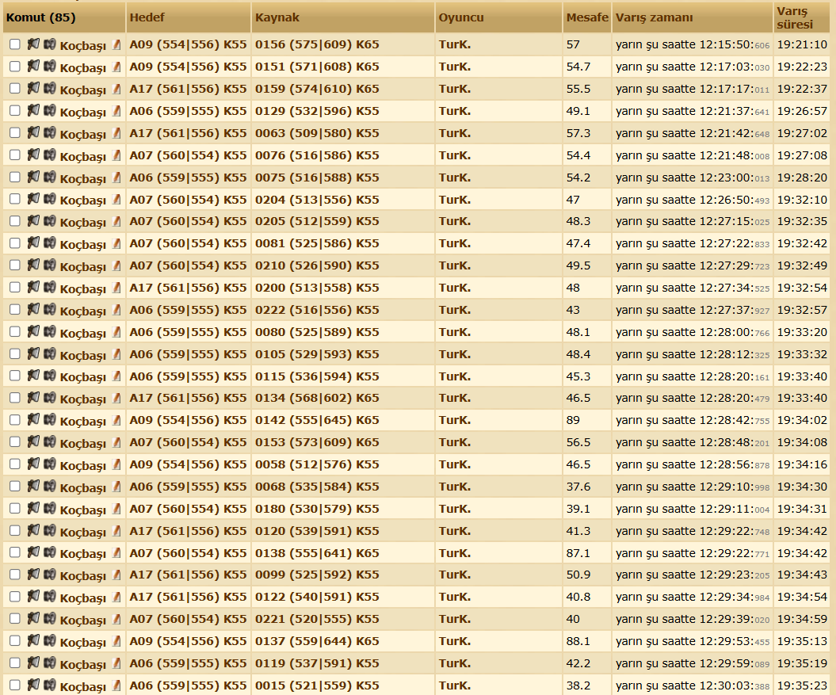Click arrival countdown 19:35:13
Image resolution: width=836 pixels, height=695 pixels.
point(803,641)
